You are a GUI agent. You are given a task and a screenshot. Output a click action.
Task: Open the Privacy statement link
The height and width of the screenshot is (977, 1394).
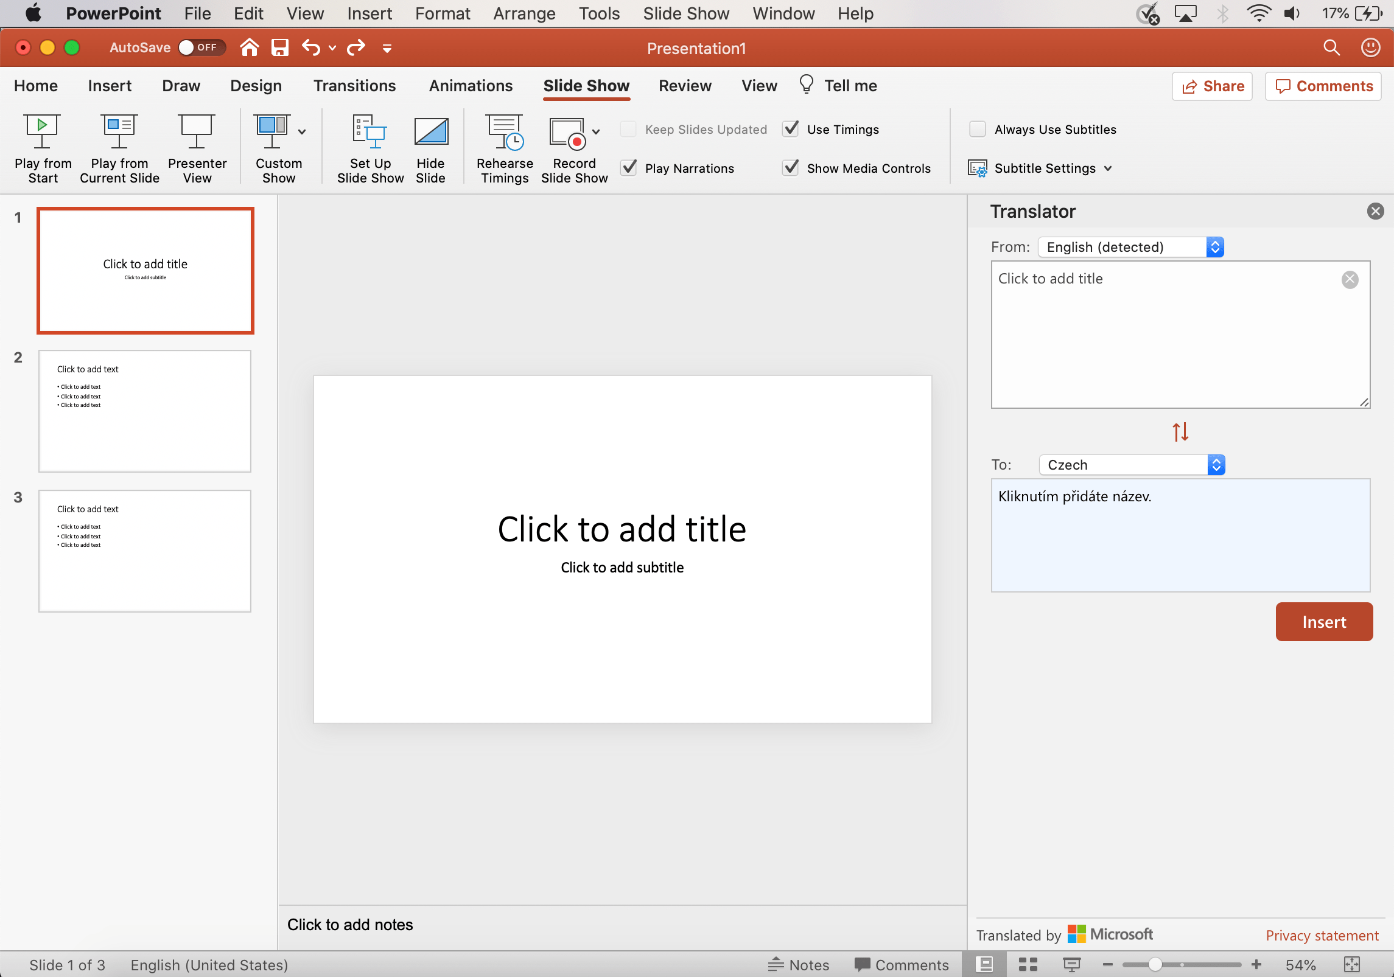(x=1322, y=935)
